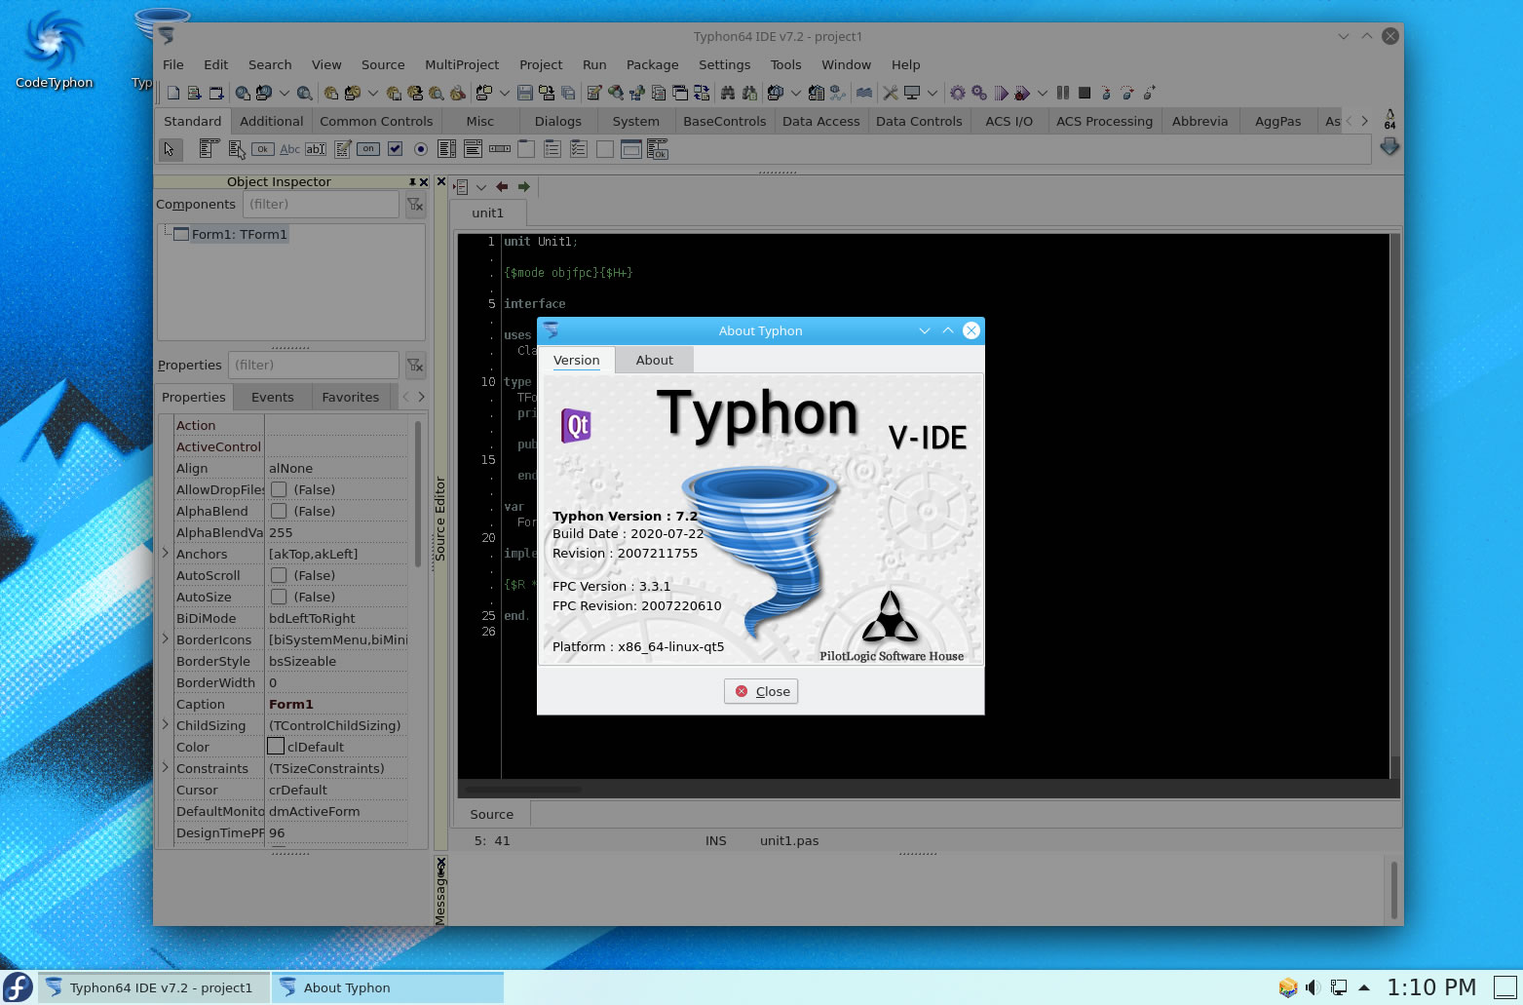Viewport: 1523px width, 1005px height.
Task: Toggle the AlphaBlend checkbox
Action: (x=279, y=511)
